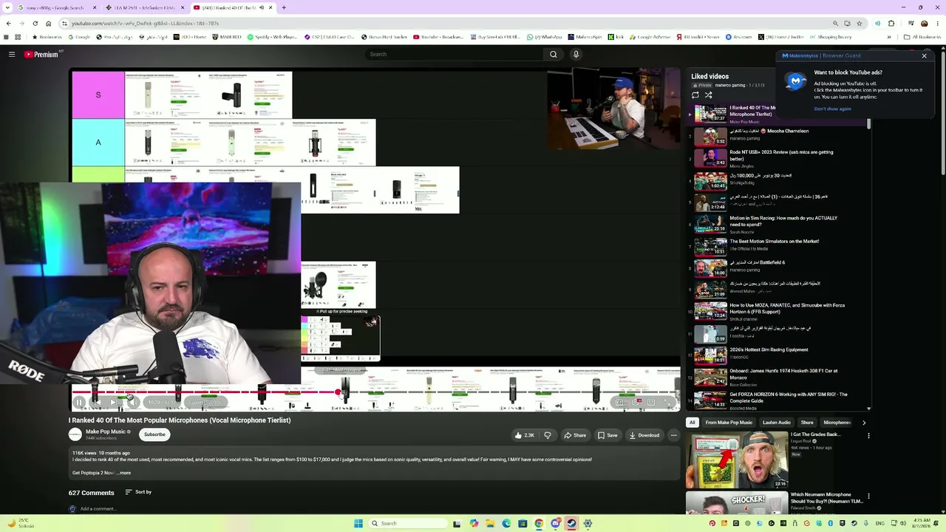Download the video
The image size is (946, 532).
click(644, 435)
